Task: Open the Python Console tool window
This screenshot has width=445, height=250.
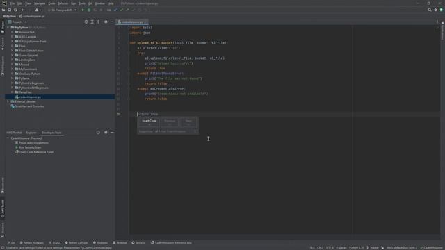Action: tap(76, 242)
